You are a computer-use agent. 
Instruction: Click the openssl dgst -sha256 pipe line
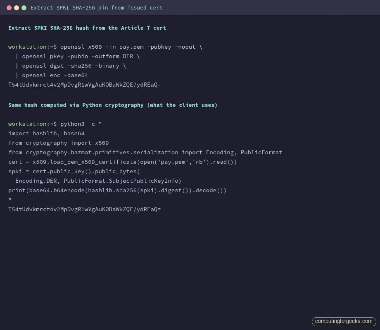(x=70, y=66)
